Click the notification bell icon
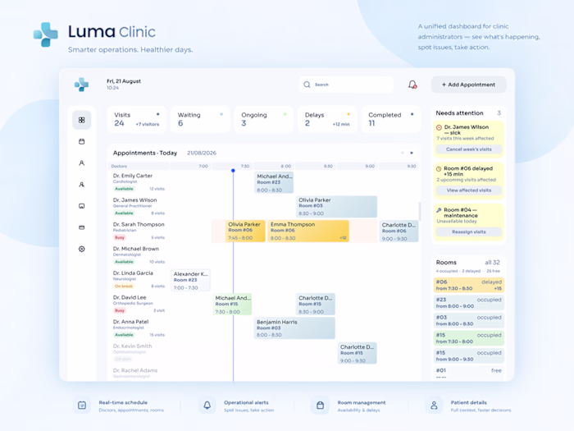Viewport: 574px width, 431px height. (x=412, y=85)
